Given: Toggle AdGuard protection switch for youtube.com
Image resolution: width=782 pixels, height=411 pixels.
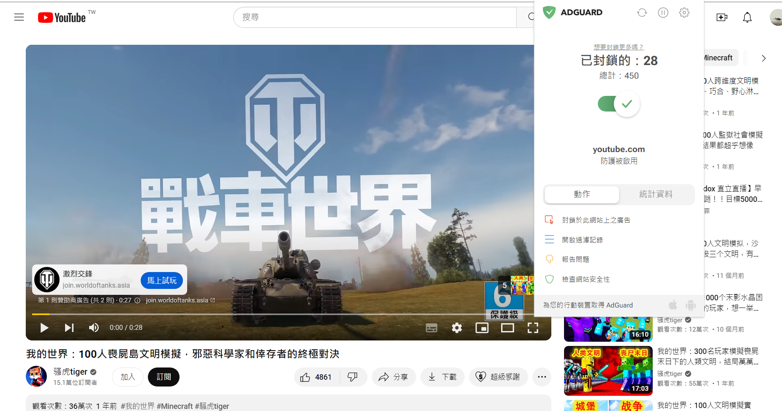Looking at the screenshot, I should [619, 104].
